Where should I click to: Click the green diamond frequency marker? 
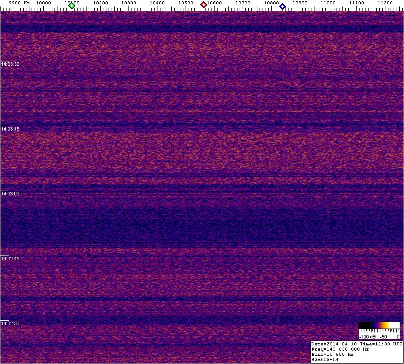[72, 6]
